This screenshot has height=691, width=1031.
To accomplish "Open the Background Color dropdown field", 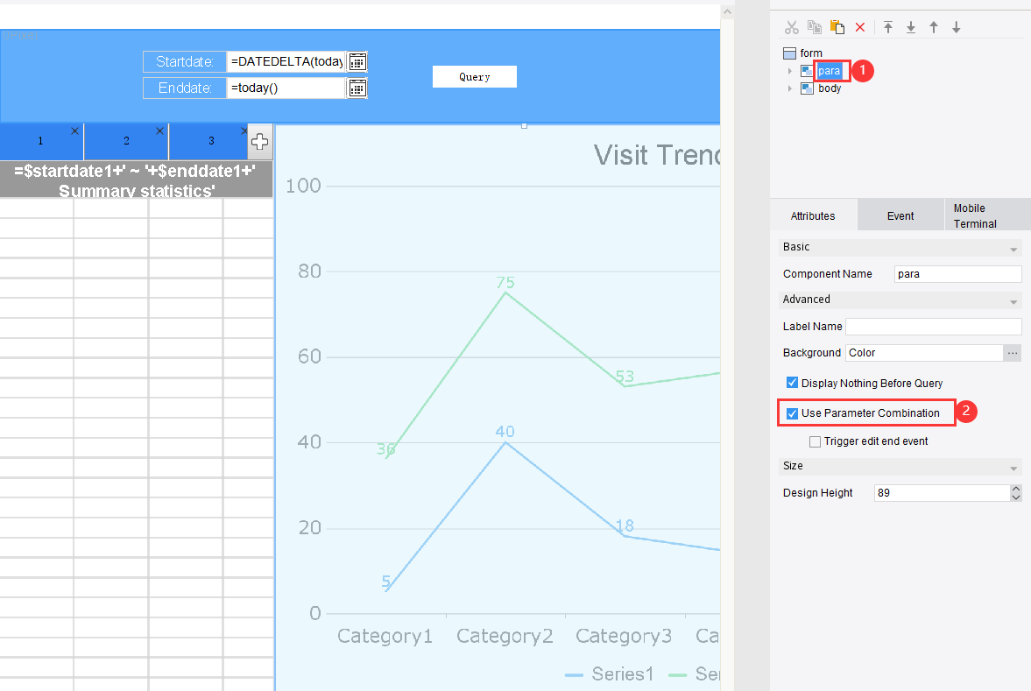I will click(924, 353).
